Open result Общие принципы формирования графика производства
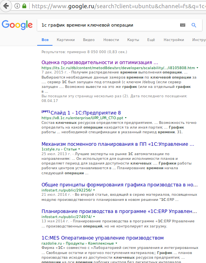Image resolution: width=206 pixels, height=263 pixels. [x=119, y=185]
